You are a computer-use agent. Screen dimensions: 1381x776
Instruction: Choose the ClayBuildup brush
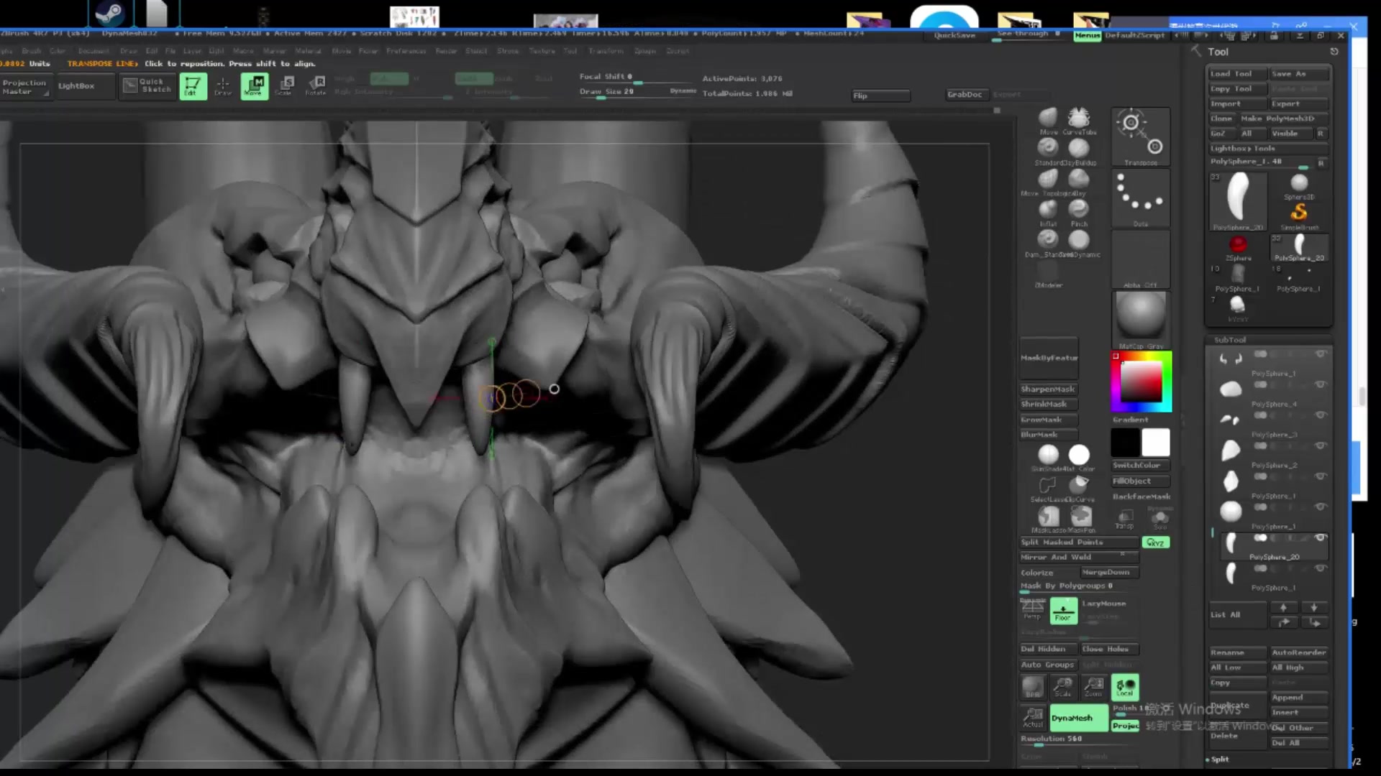coord(1078,149)
